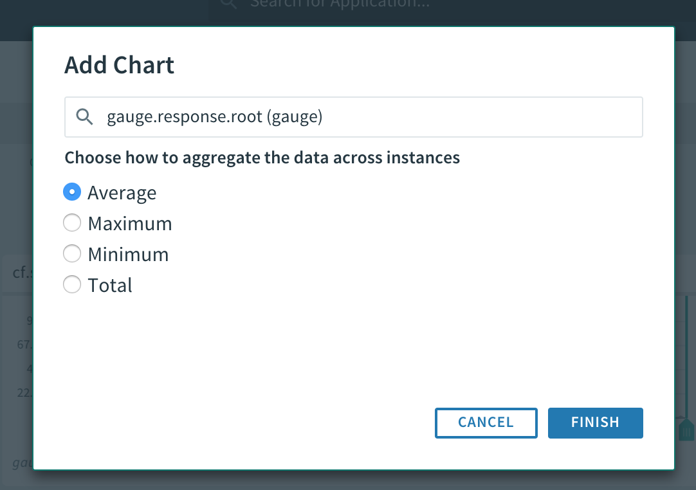
Task: Grab the slider handle icon at the right edge
Action: [686, 430]
